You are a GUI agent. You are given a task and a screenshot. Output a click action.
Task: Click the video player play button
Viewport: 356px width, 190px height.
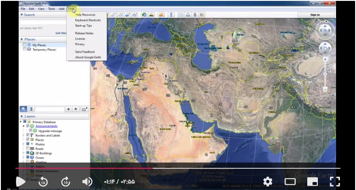tap(20, 181)
